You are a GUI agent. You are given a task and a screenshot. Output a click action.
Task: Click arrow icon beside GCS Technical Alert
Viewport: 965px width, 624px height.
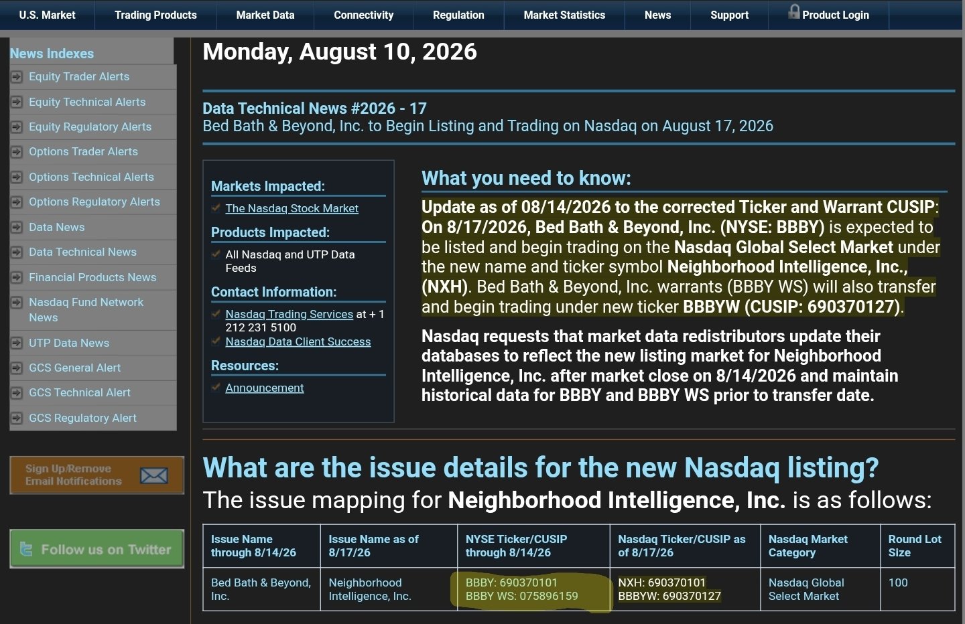[16, 393]
